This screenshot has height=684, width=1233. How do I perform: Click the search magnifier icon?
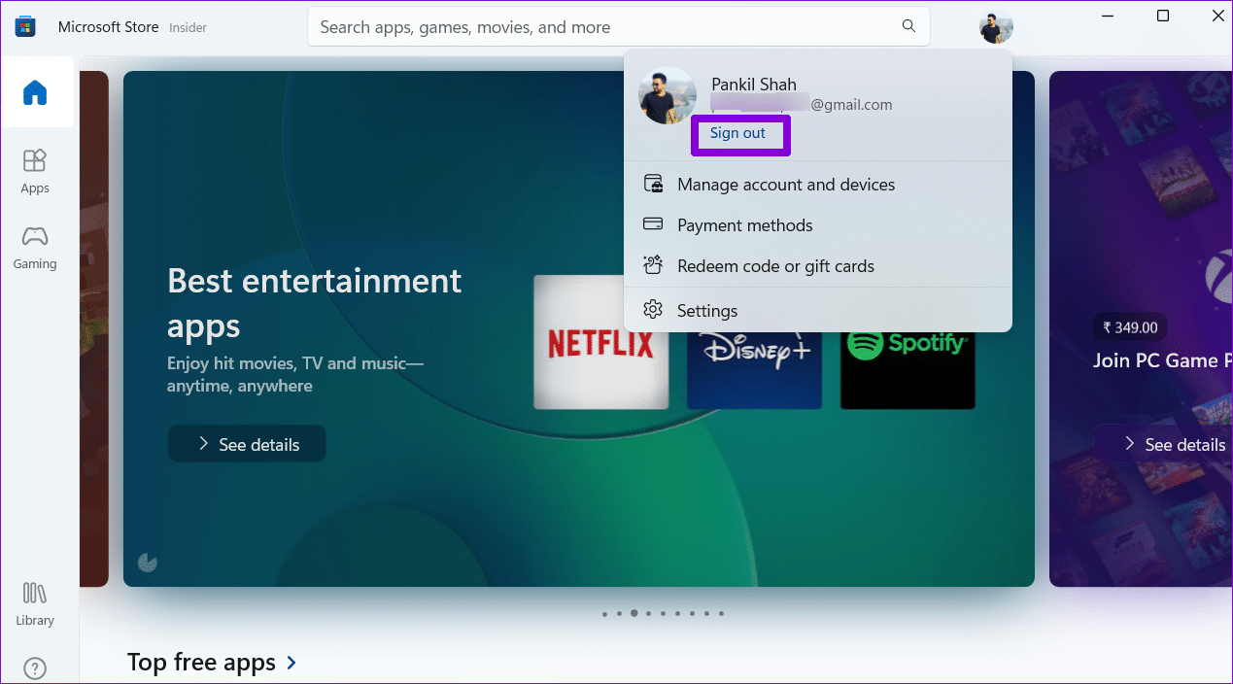(908, 26)
